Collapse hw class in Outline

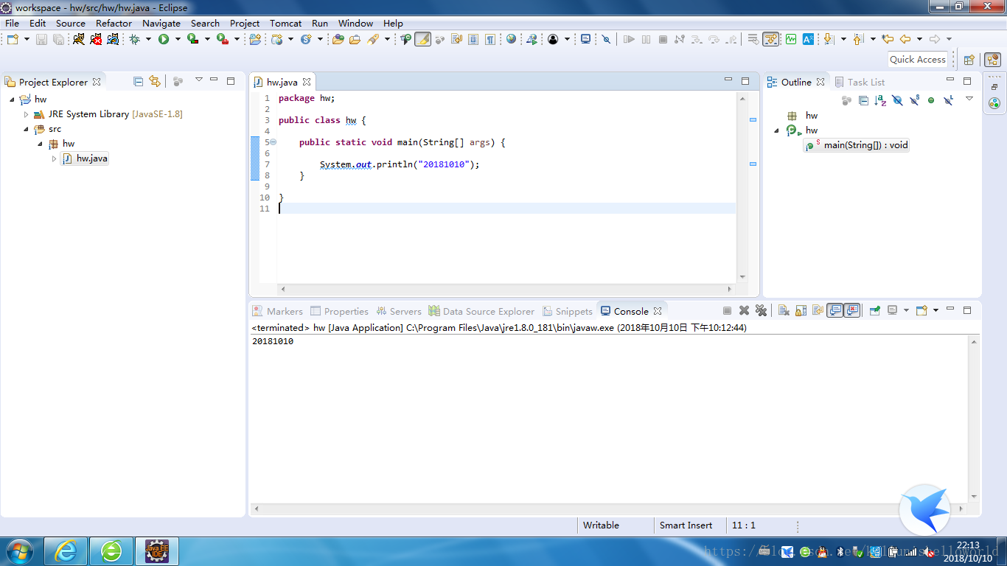tap(776, 130)
